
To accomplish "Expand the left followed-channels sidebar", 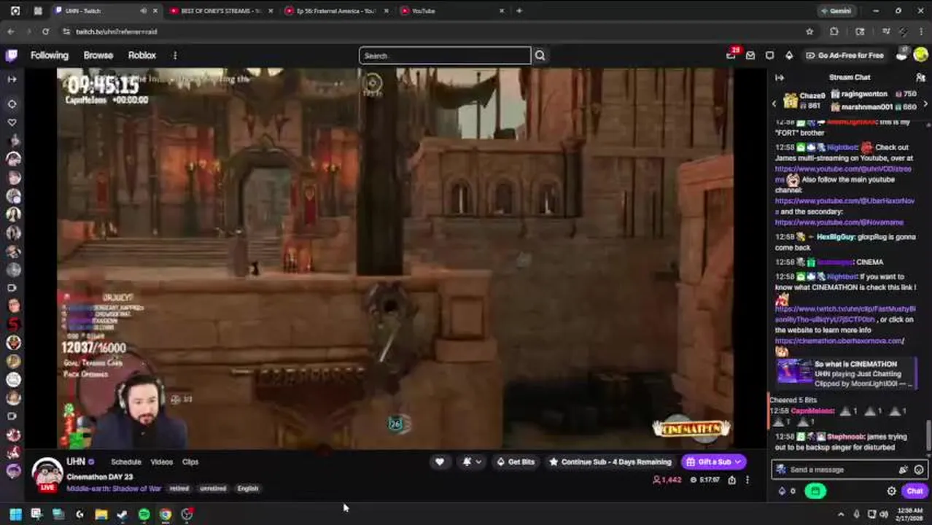I will (12, 79).
